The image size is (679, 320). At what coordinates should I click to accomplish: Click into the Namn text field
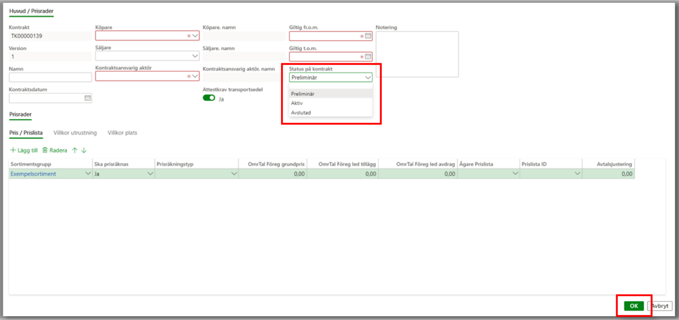[50, 78]
